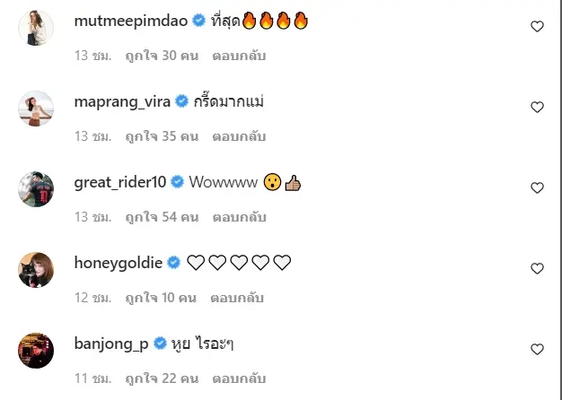Like the comment by mutmeepimdao

coord(537,27)
